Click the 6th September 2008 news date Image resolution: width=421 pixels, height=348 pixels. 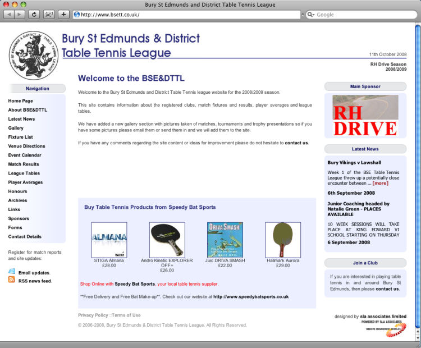pos(351,193)
